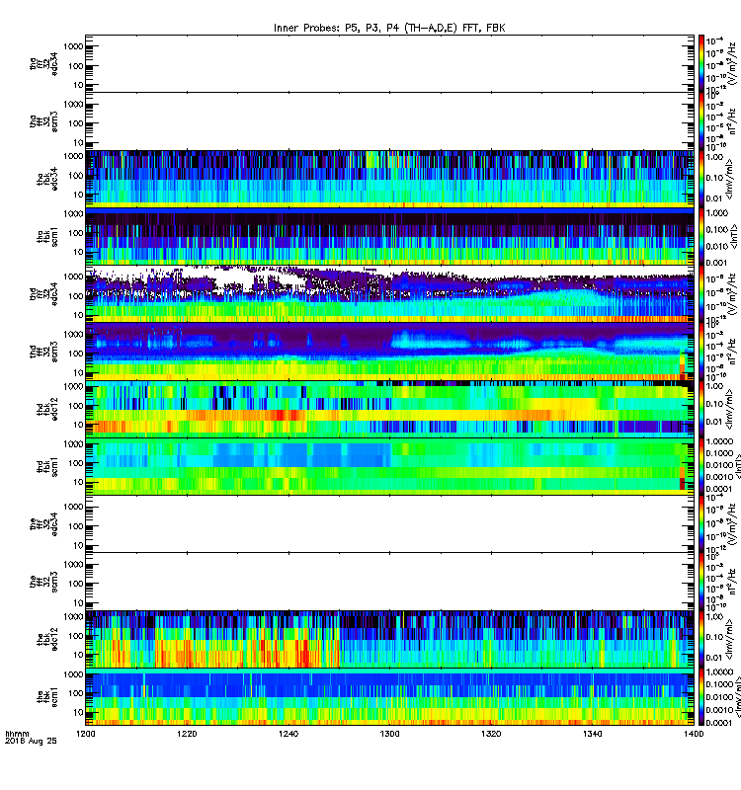Click inside the tha fbk edc34 spectrogram
This screenshot has height=790, width=741.
(389, 179)
